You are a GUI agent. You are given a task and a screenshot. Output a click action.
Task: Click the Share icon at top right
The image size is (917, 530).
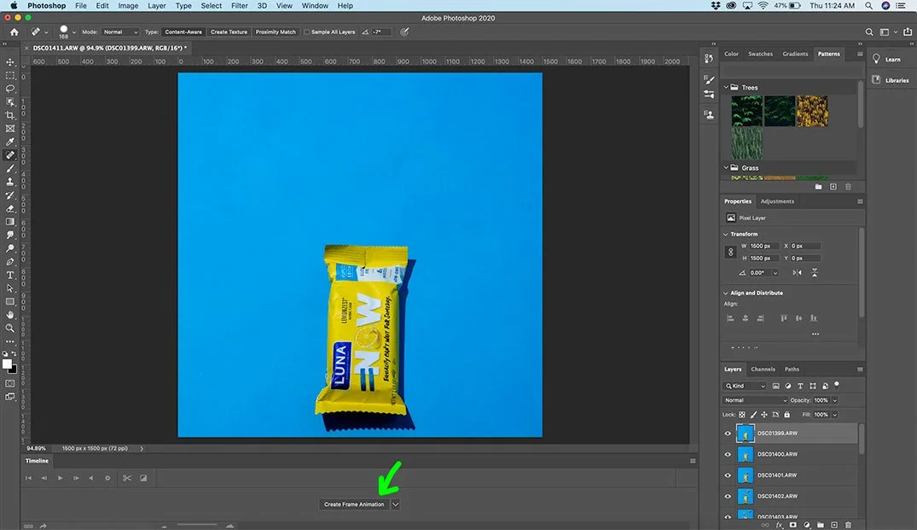pos(907,32)
